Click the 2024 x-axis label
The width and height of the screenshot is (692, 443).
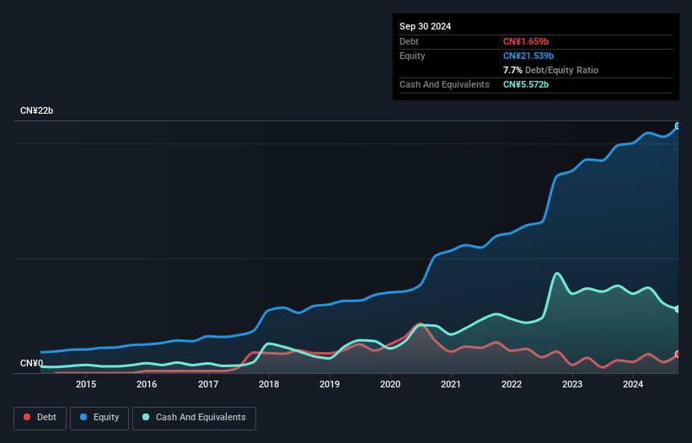click(633, 384)
